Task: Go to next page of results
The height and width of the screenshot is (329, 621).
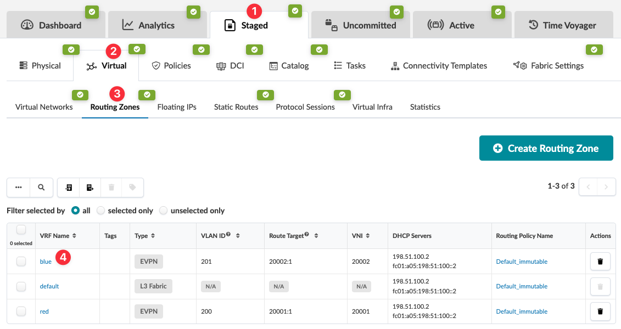Action: pyautogui.click(x=606, y=187)
